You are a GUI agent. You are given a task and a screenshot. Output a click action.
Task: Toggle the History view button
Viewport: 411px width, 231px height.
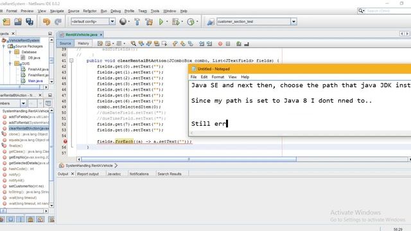tap(83, 44)
